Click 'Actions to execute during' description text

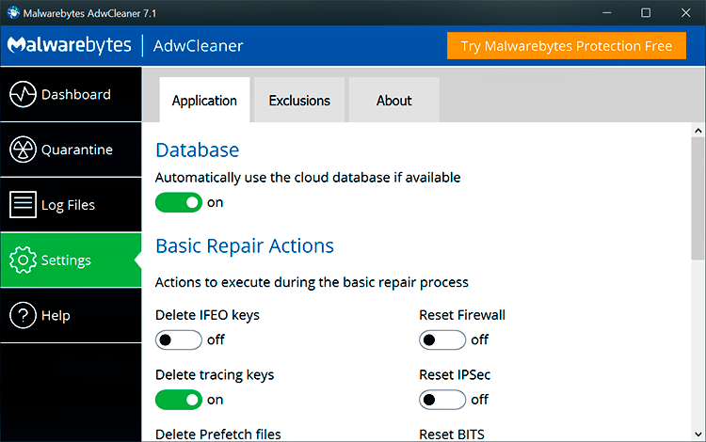[x=312, y=282]
